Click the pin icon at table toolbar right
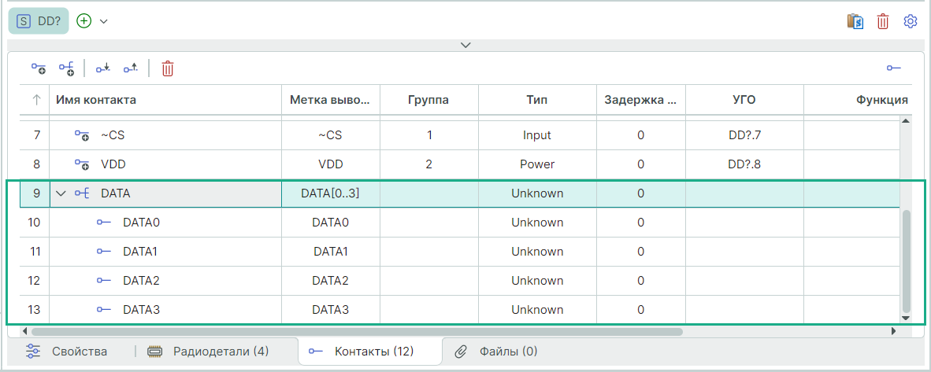The image size is (931, 372). tap(893, 68)
